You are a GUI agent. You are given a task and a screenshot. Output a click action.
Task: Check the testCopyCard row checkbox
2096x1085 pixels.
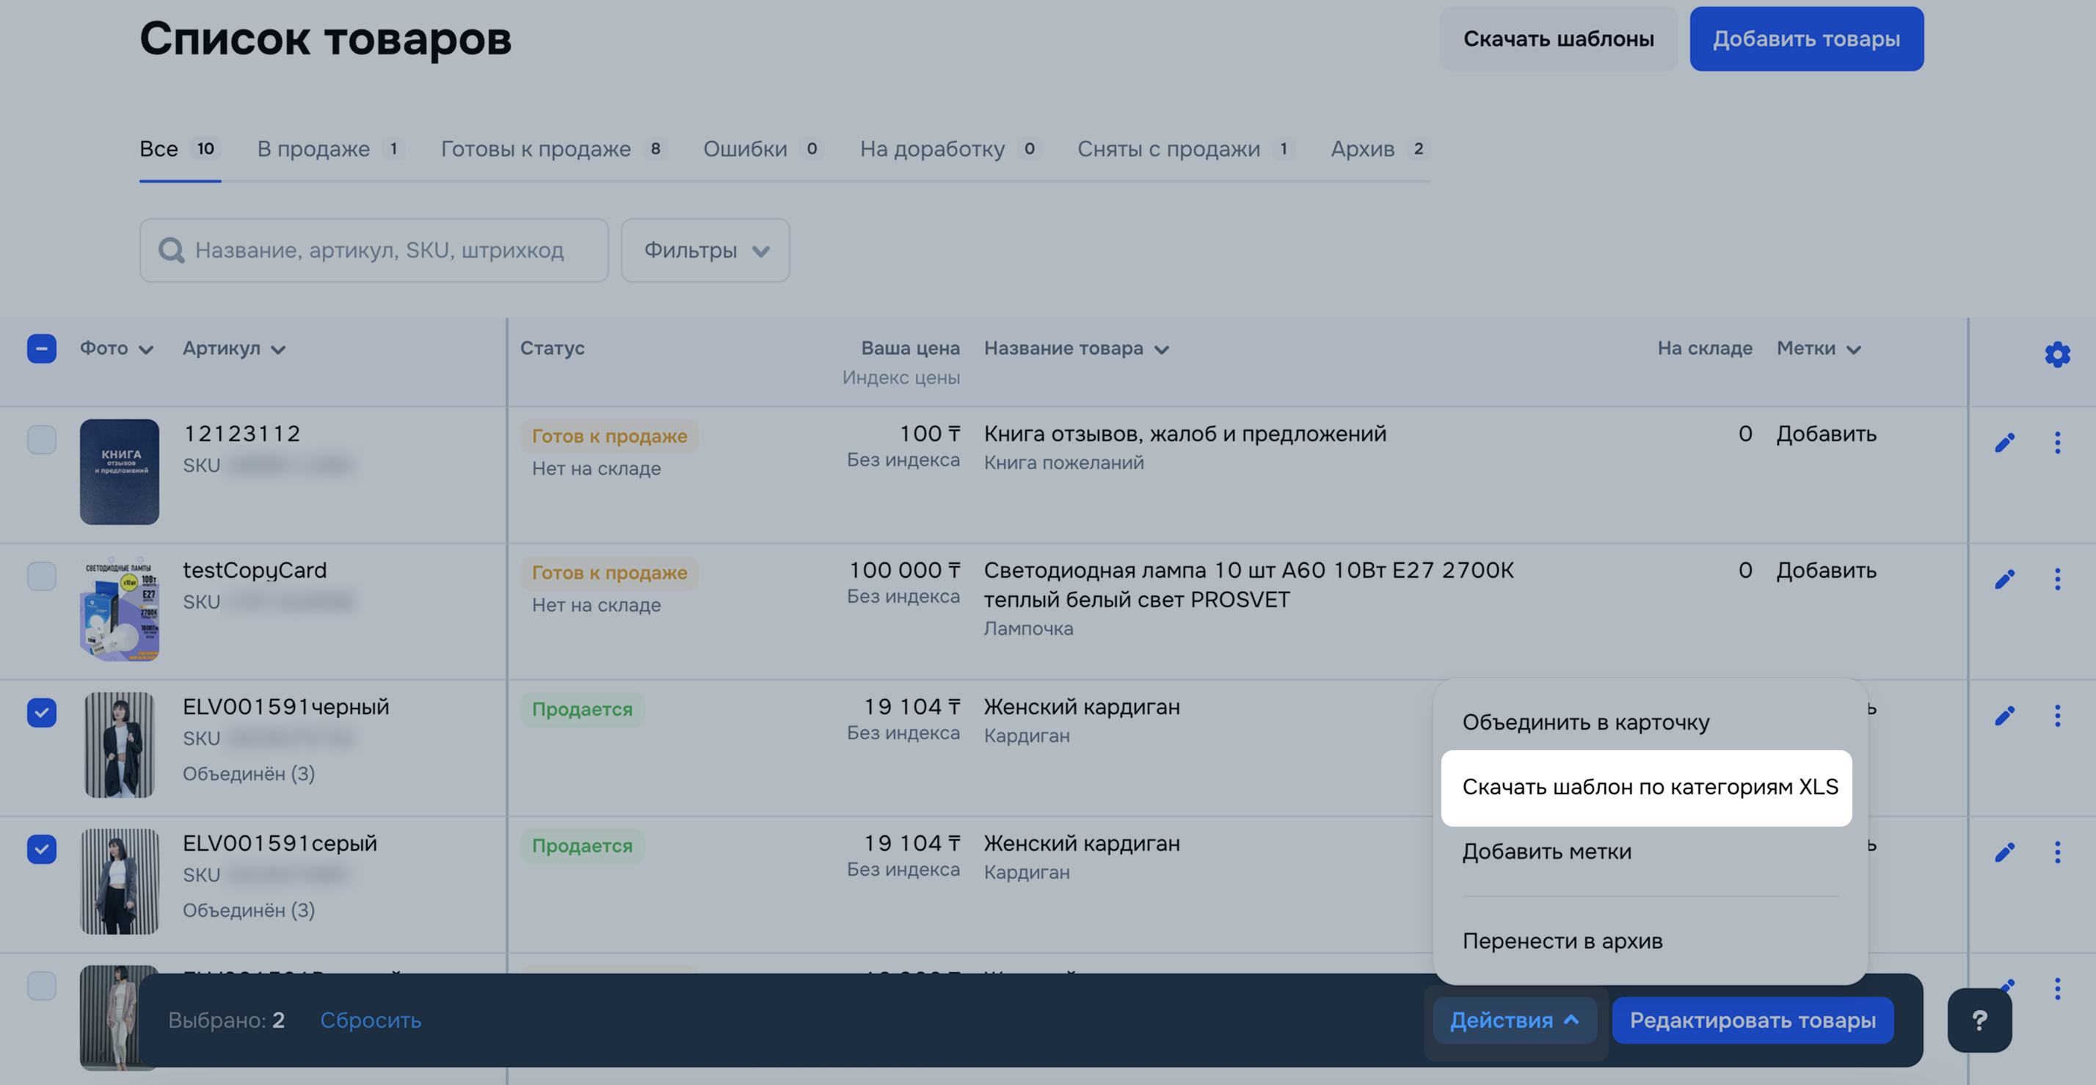tap(42, 576)
